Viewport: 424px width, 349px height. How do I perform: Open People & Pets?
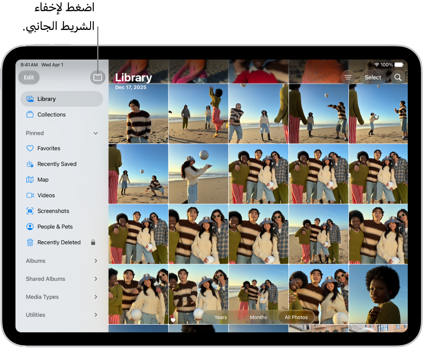(62, 227)
